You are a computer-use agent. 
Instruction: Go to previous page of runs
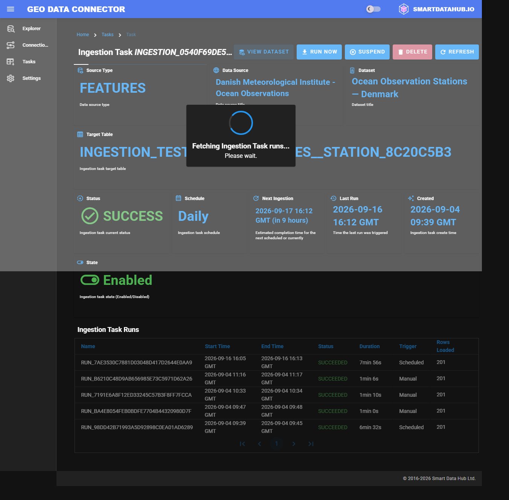pyautogui.click(x=259, y=444)
